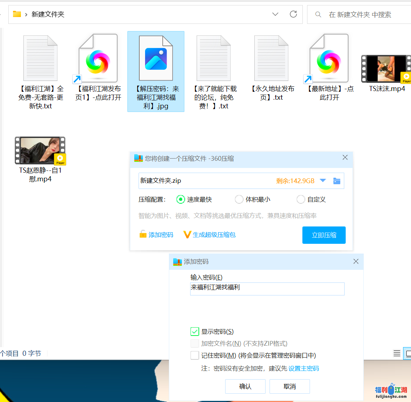Check 记住密码 in the password dialog
The height and width of the screenshot is (402, 411).
coord(194,355)
